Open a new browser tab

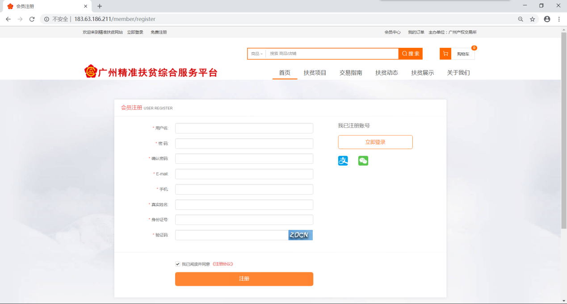[x=100, y=6]
